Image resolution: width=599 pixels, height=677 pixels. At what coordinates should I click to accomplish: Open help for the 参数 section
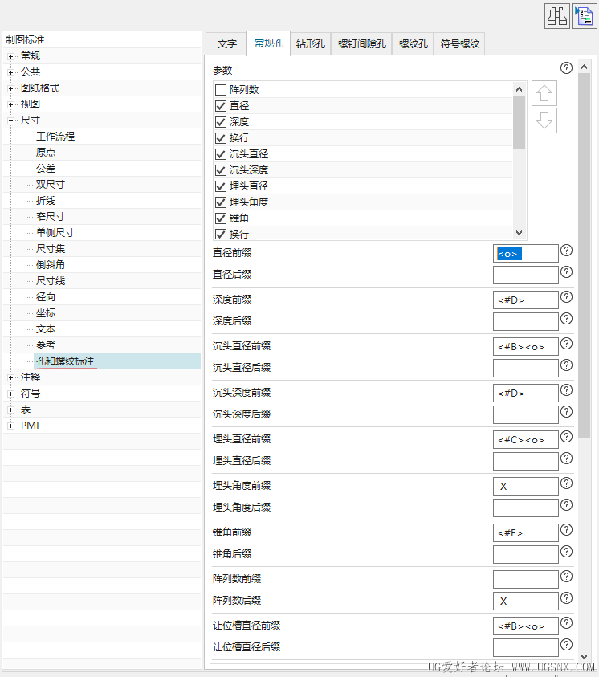click(x=566, y=67)
